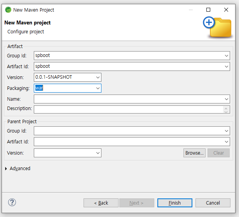Screen dimensions: 239x217
Task: Click the greyed-out Clear button
Action: [218, 153]
